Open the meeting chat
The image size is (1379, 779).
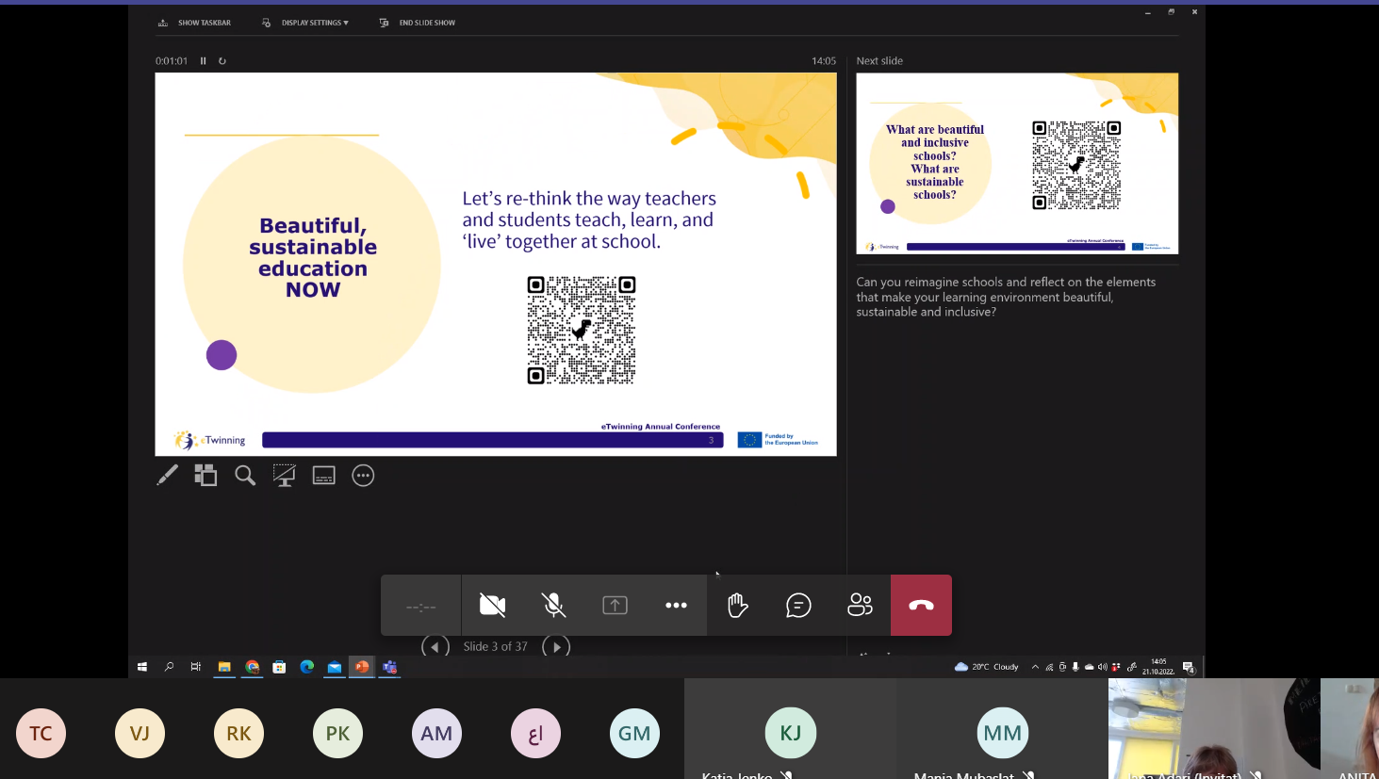[798, 605]
